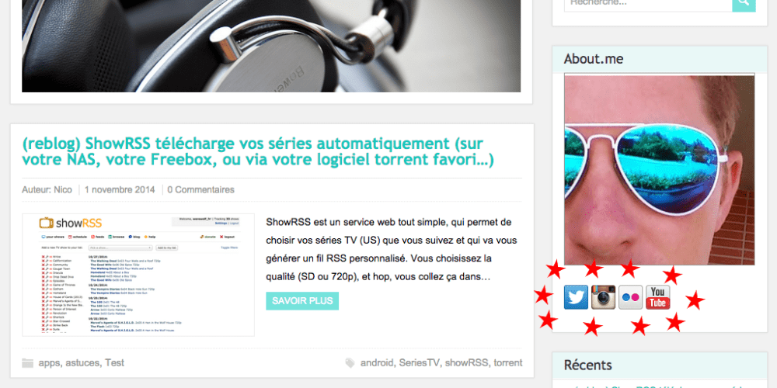Screen dimensions: 777x388
Task: Open the Instagram profile icon
Action: (603, 297)
